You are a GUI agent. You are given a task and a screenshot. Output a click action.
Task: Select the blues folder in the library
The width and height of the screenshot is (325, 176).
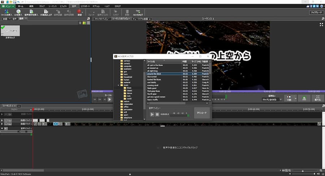pos(129,88)
